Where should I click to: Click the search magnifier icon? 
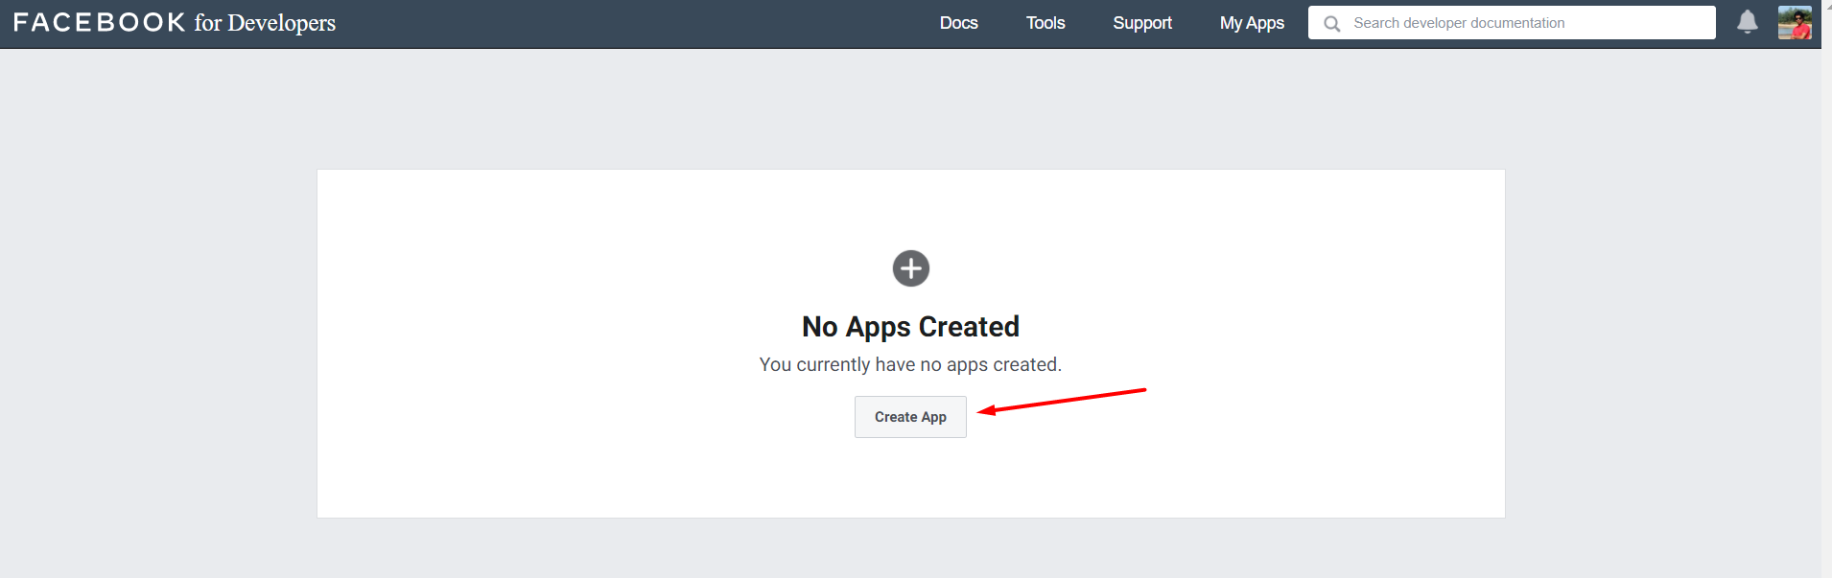pyautogui.click(x=1331, y=24)
